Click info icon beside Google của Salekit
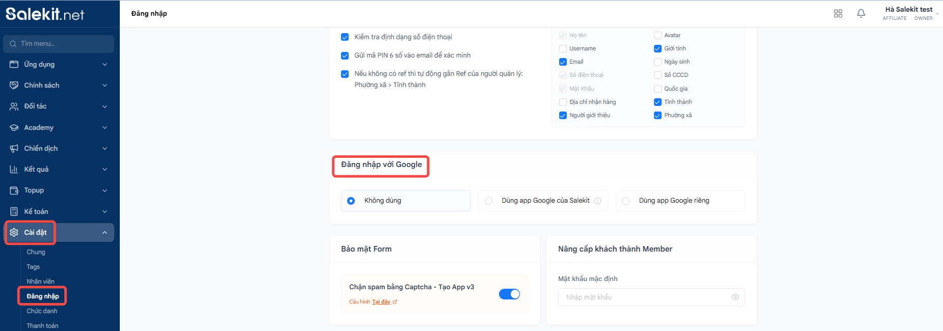Image resolution: width=943 pixels, height=331 pixels. click(x=598, y=201)
